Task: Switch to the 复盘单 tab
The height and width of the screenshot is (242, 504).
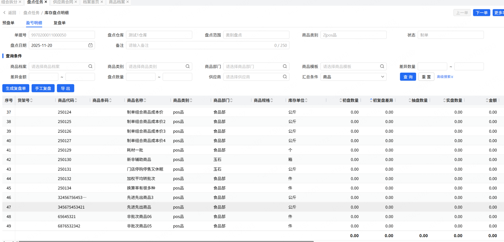Action: (x=59, y=23)
